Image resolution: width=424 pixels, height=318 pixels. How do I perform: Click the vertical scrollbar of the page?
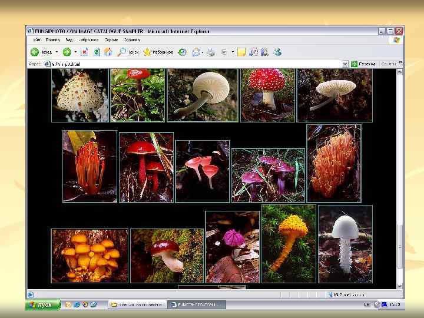tap(400, 177)
